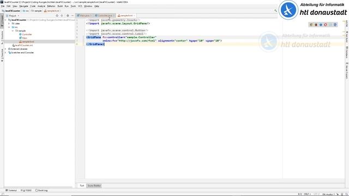The height and width of the screenshot is (196, 349).
Task: Place cursor in closing GridPane tag line
Action: [95, 44]
